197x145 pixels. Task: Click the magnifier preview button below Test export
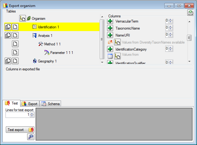pos(31,137)
